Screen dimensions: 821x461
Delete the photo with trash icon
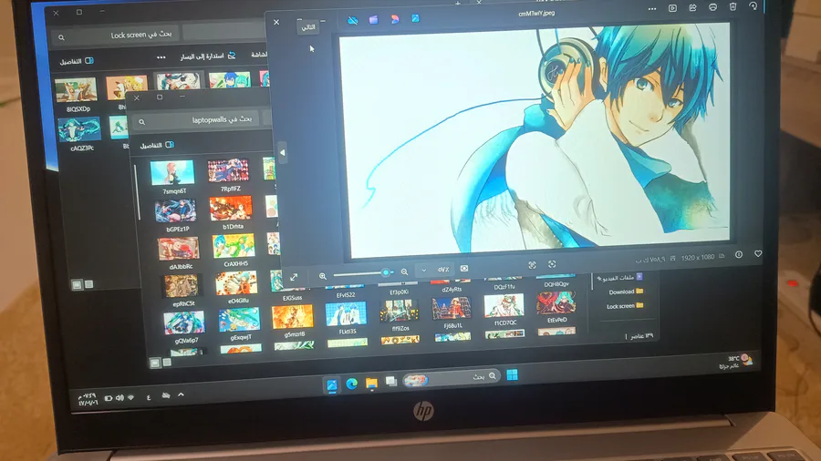click(x=733, y=6)
